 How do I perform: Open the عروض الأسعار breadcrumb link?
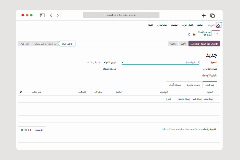pyautogui.click(x=204, y=32)
